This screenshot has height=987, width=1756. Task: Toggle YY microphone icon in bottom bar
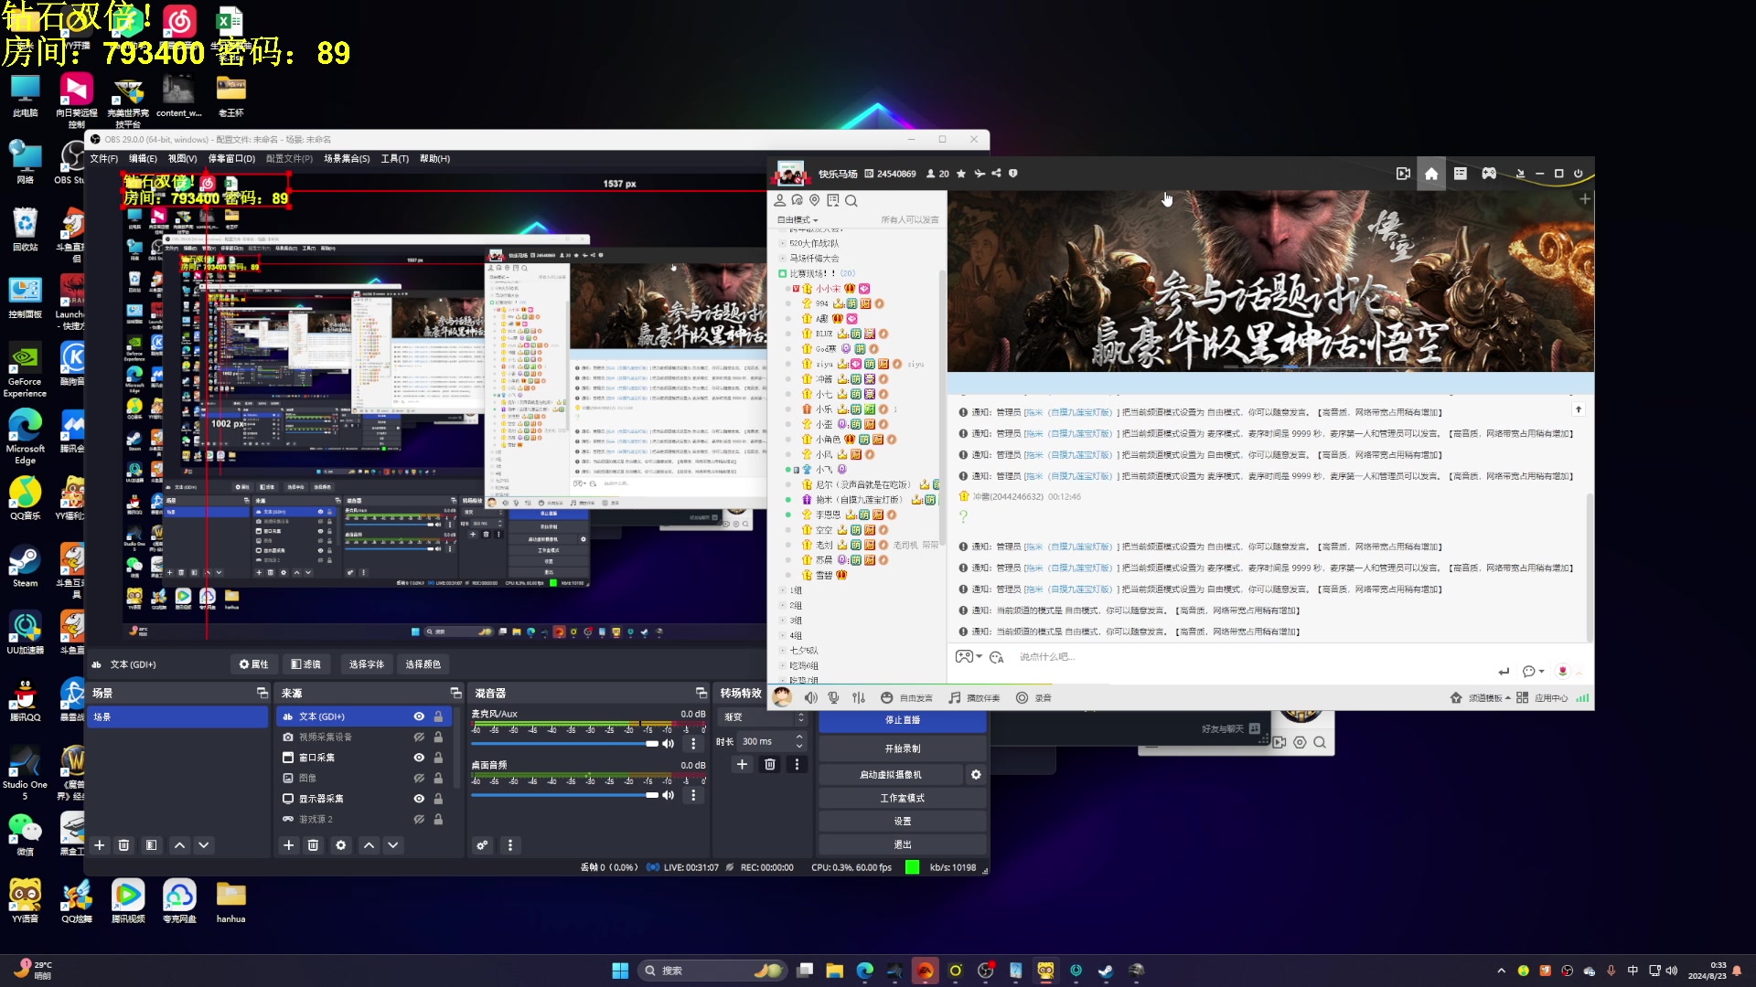click(833, 698)
